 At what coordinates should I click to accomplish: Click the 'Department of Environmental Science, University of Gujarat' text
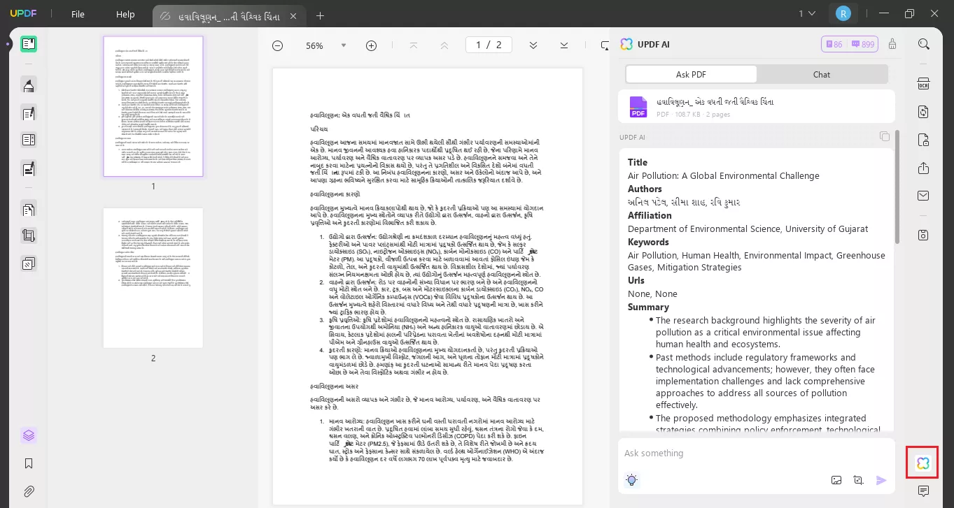[748, 228]
